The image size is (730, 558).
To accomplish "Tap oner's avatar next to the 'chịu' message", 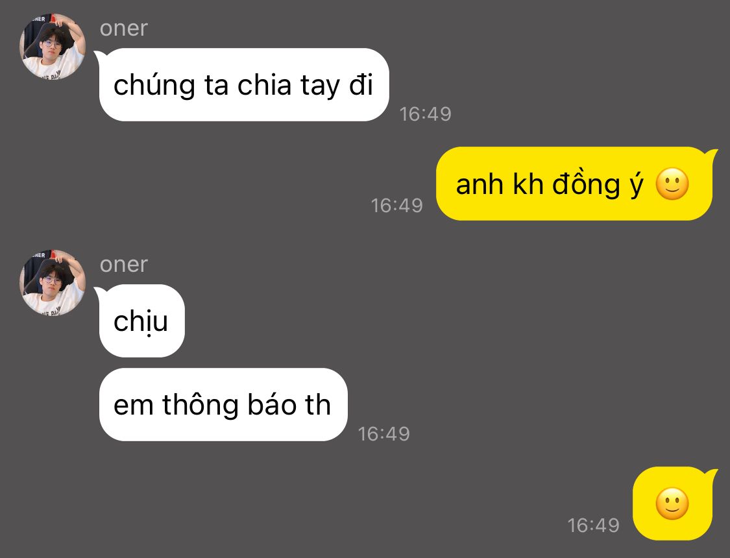I will [x=53, y=282].
